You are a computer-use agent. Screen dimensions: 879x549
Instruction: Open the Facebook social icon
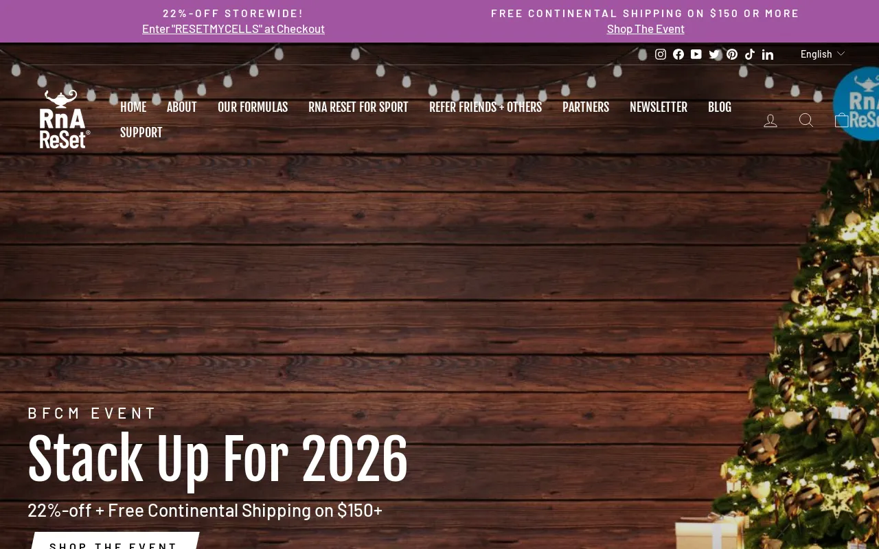pos(678,54)
